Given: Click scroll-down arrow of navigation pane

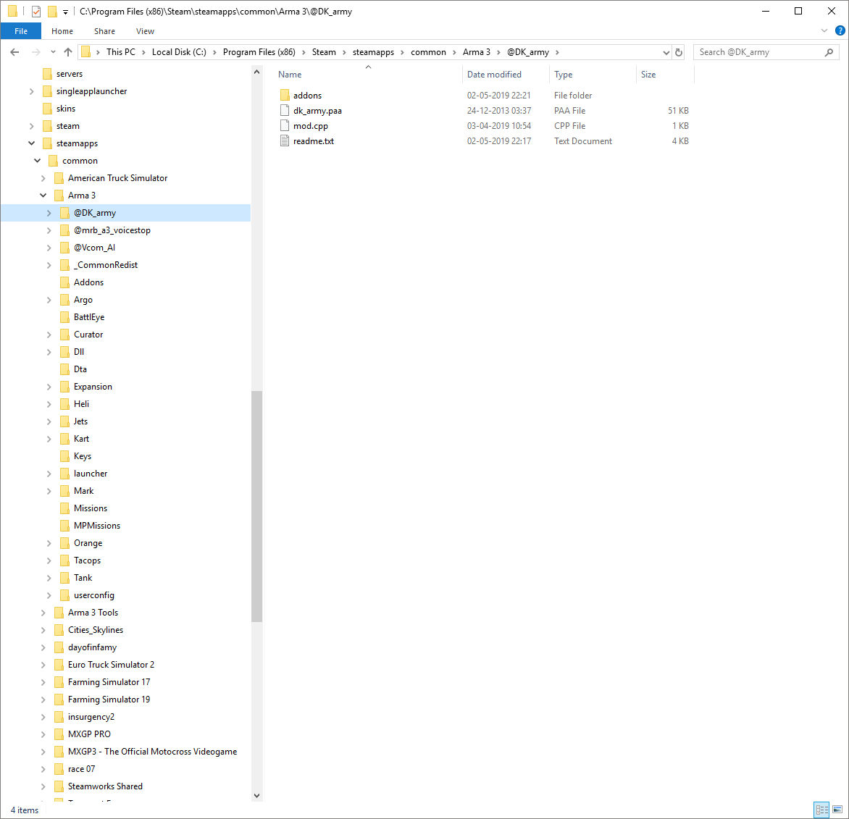Looking at the screenshot, I should 256,795.
